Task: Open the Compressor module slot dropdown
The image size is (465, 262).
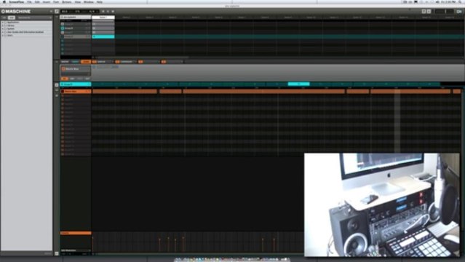Action: point(136,62)
